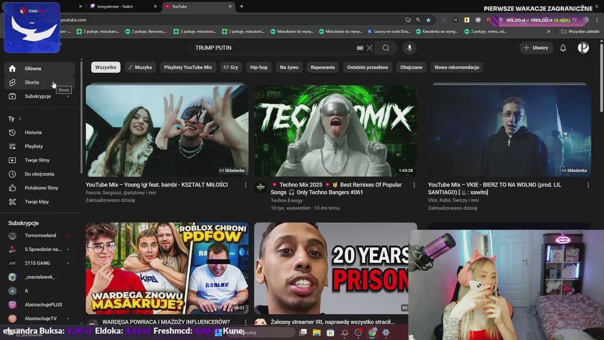
Task: Open Shorts in the sidebar
Action: click(x=40, y=82)
